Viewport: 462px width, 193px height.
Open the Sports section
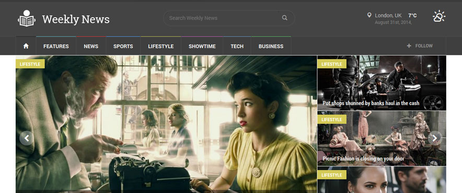[x=123, y=46]
